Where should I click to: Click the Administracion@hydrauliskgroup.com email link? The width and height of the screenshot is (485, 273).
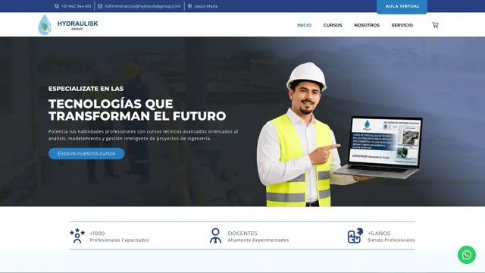[142, 6]
